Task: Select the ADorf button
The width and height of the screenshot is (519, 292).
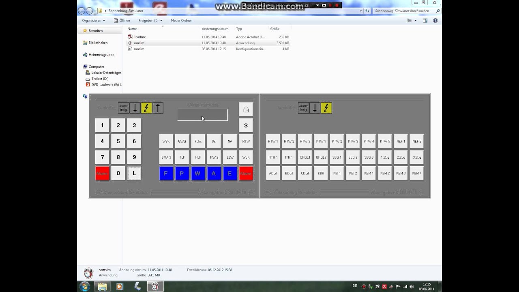Action: [x=273, y=174]
